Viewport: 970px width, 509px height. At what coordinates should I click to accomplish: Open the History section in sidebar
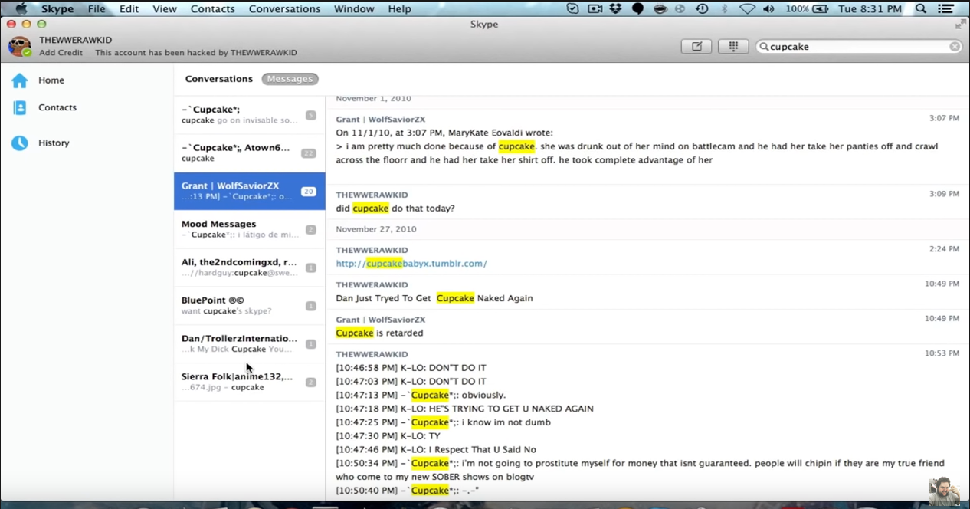tap(41, 143)
